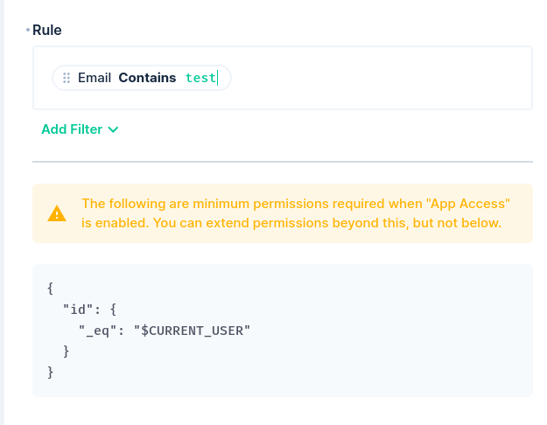
Task: Focus the 'test' filter value input
Action: 201,78
